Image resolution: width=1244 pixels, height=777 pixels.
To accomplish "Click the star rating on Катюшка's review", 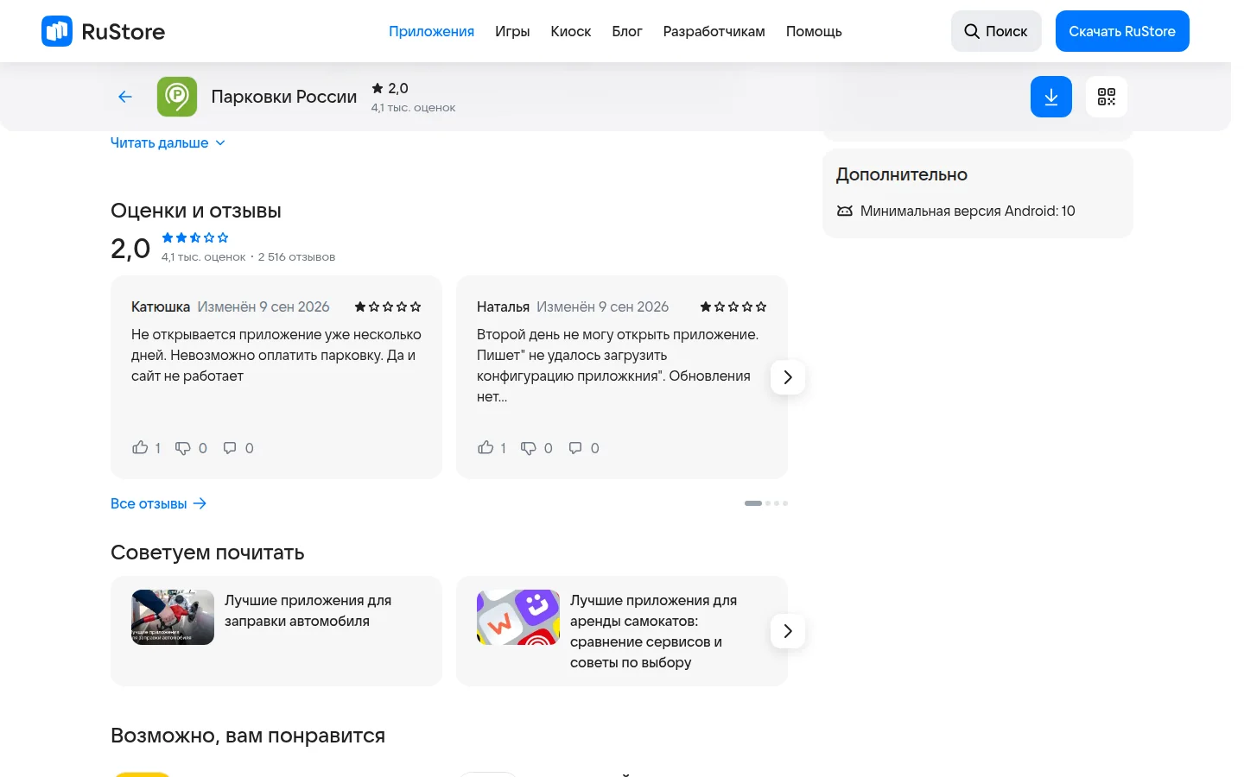I will pos(388,306).
